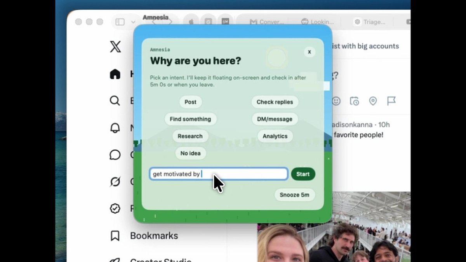Open the Explore magnifier icon
This screenshot has width=466, height=262.
tap(115, 101)
